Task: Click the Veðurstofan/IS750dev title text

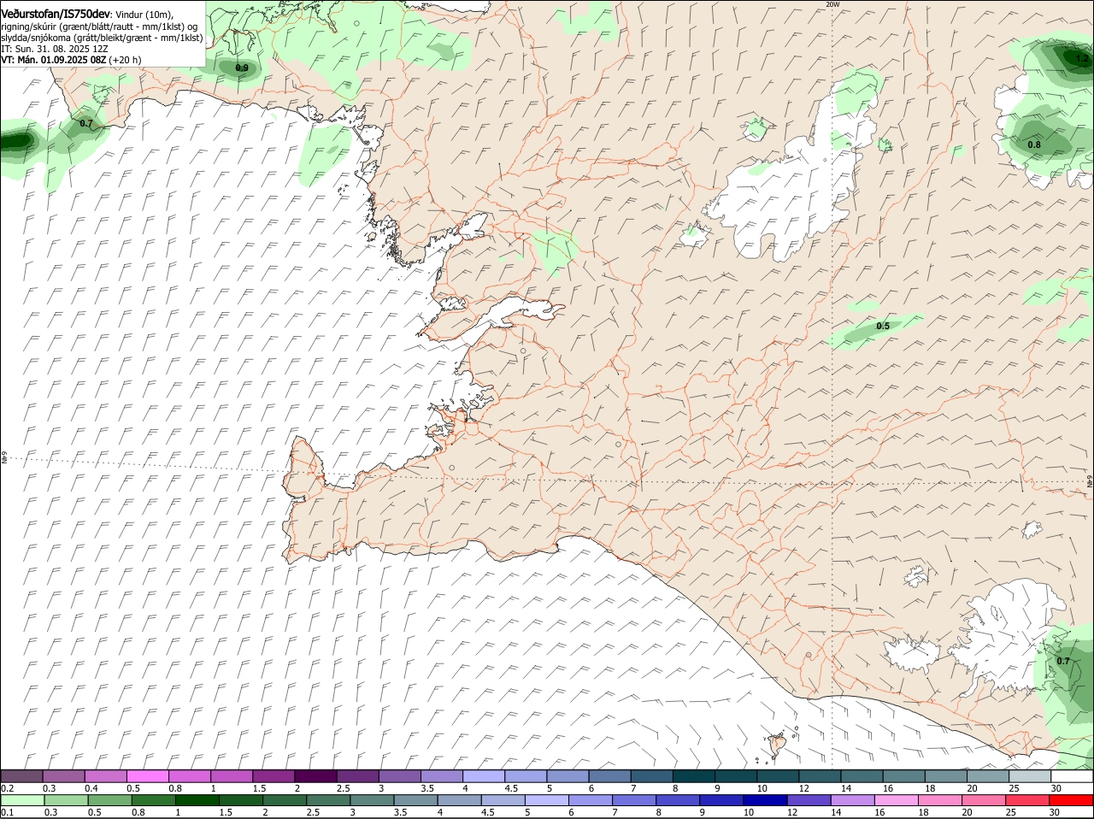Action: (x=56, y=15)
